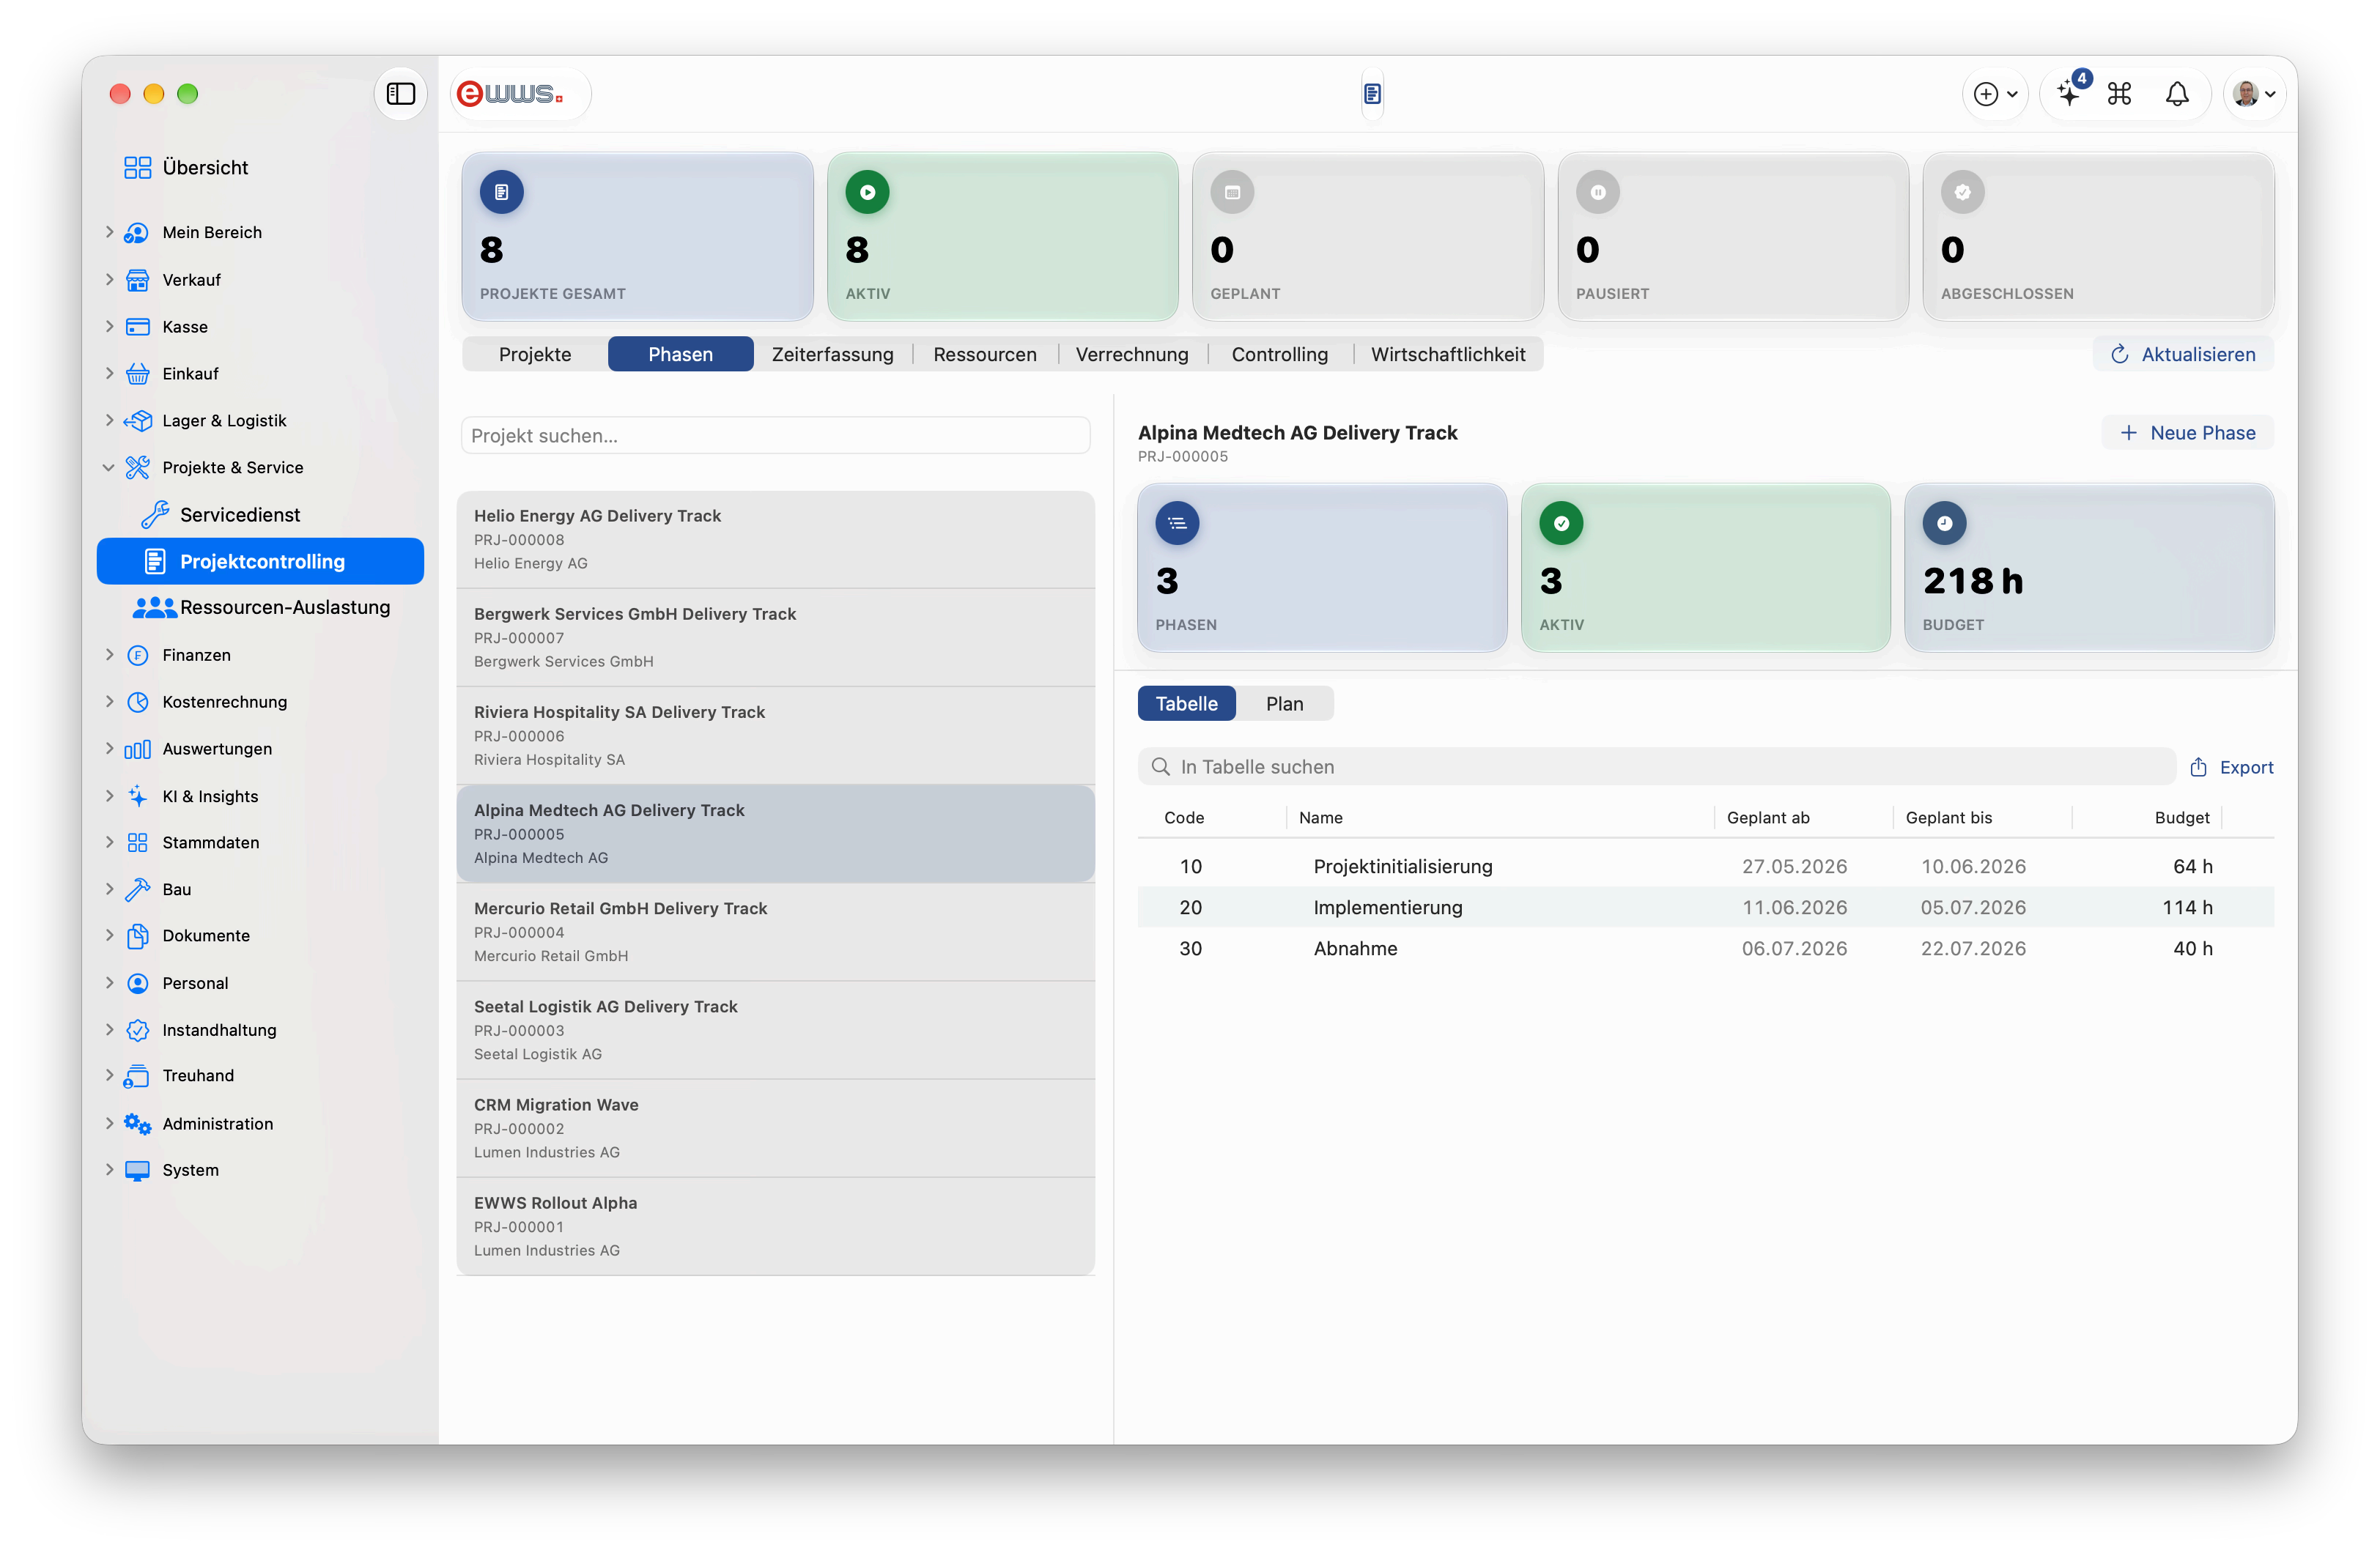The height and width of the screenshot is (1553, 2380).
Task: Expand the Verkauf section
Action: [109, 280]
